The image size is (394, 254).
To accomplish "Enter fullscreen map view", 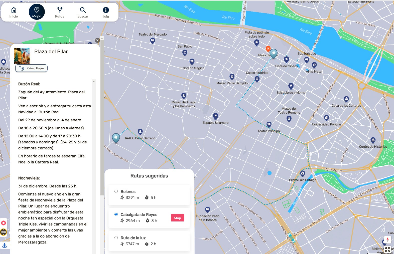I will click(387, 249).
